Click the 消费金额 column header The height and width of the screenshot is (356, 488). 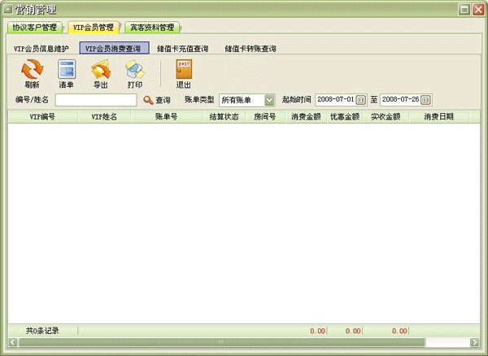[306, 117]
